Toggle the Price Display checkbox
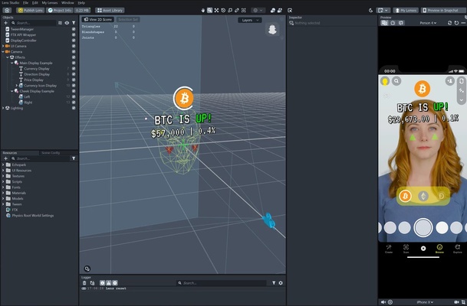 74,80
